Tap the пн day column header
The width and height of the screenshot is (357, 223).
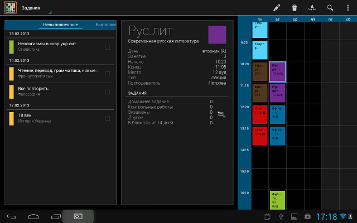coord(260,20)
